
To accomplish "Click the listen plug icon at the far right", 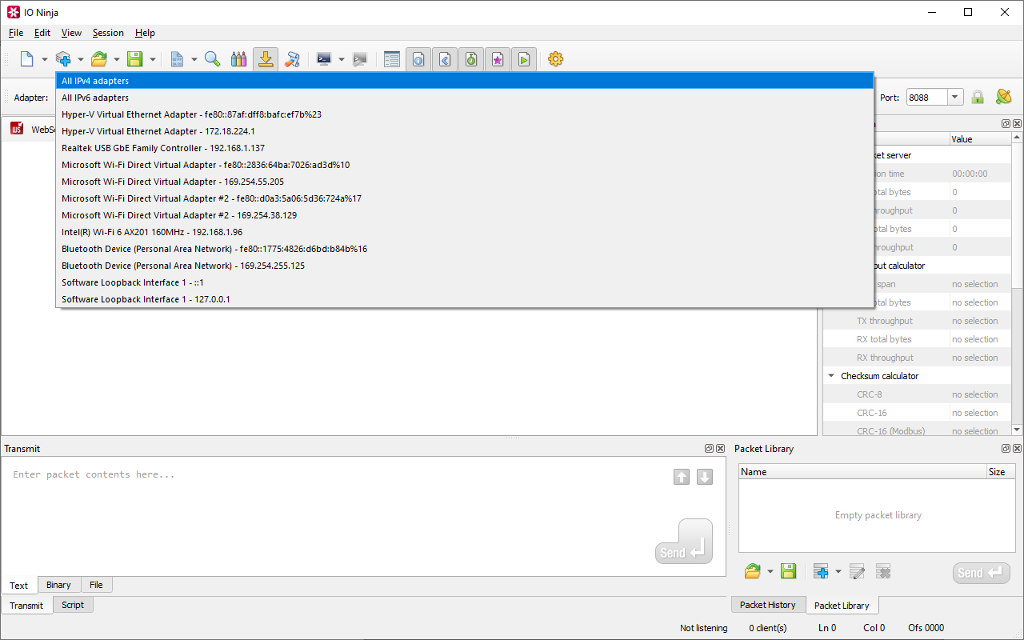I will 1004,97.
